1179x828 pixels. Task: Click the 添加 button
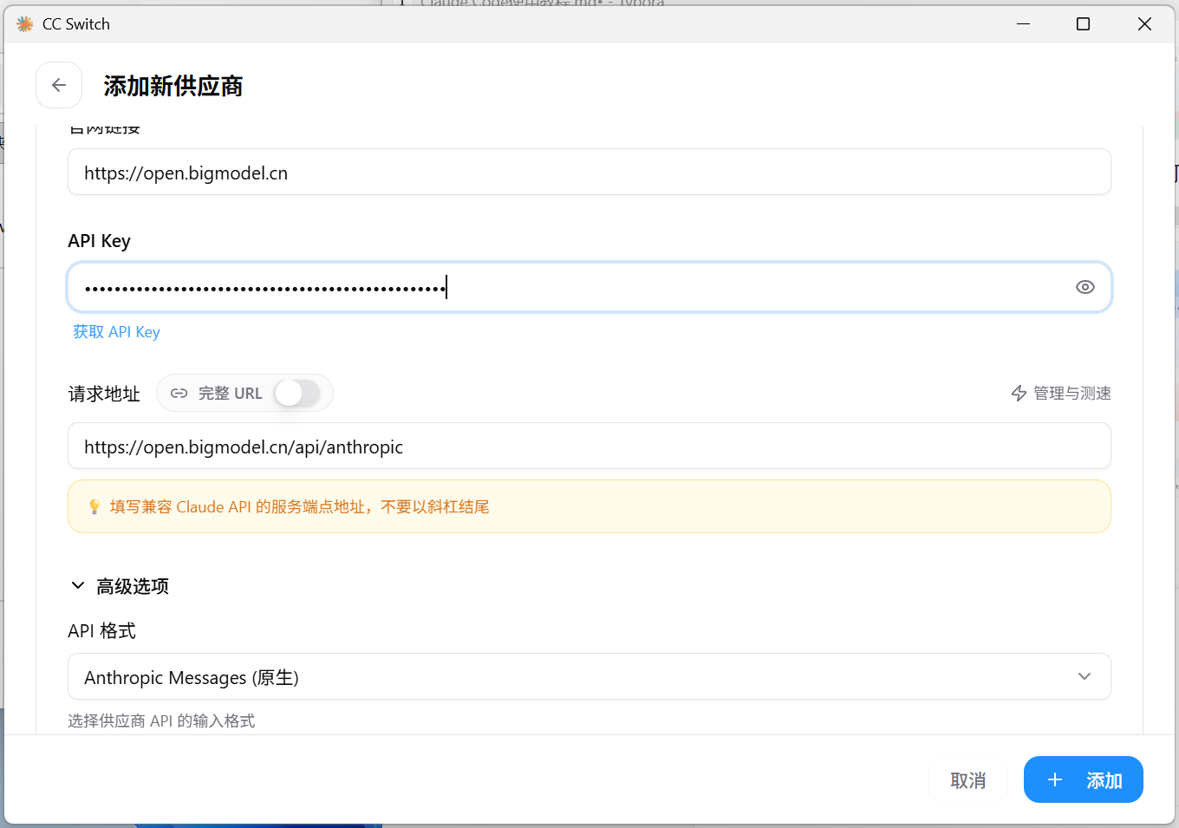click(x=1084, y=780)
